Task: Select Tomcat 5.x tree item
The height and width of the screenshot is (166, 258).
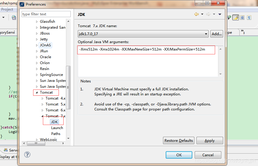Action: [55, 104]
